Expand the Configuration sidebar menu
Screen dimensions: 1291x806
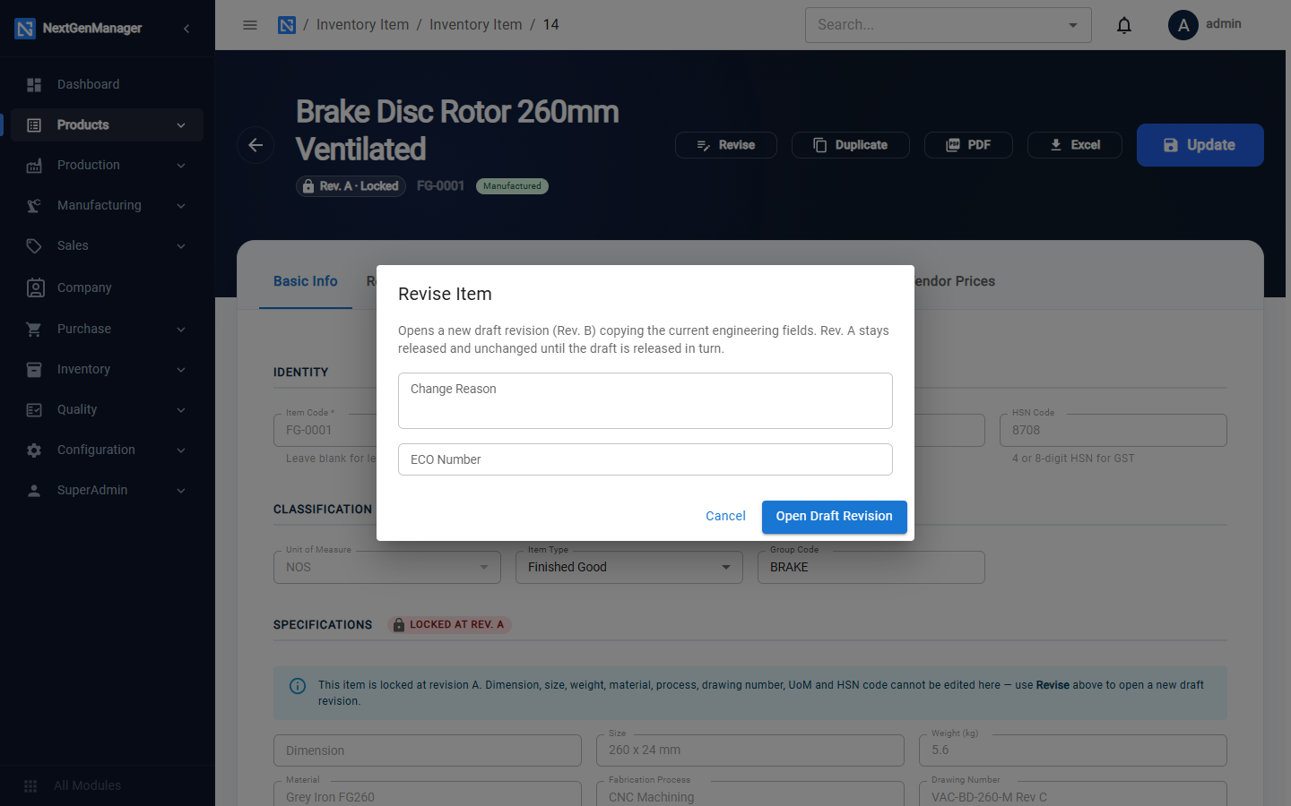(108, 450)
